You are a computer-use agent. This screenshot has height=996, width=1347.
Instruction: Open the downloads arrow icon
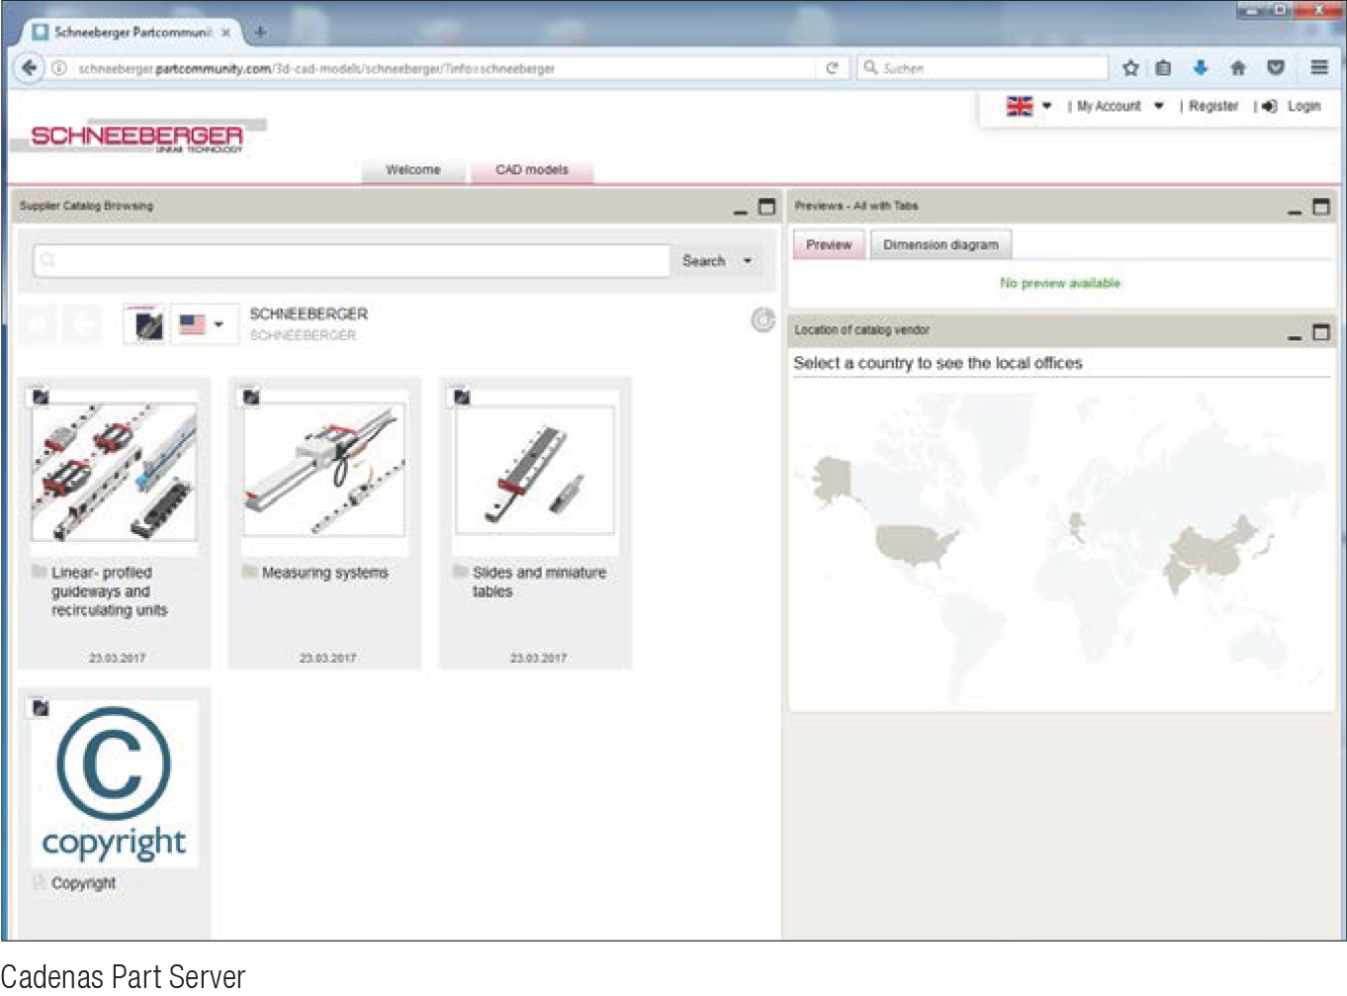coord(1200,67)
